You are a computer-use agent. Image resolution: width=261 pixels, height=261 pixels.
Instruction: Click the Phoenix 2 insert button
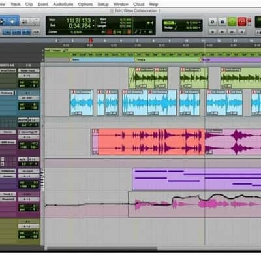click(x=8, y=199)
